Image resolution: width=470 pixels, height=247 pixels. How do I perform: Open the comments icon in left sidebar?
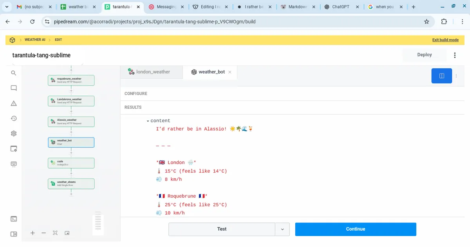pos(14,88)
